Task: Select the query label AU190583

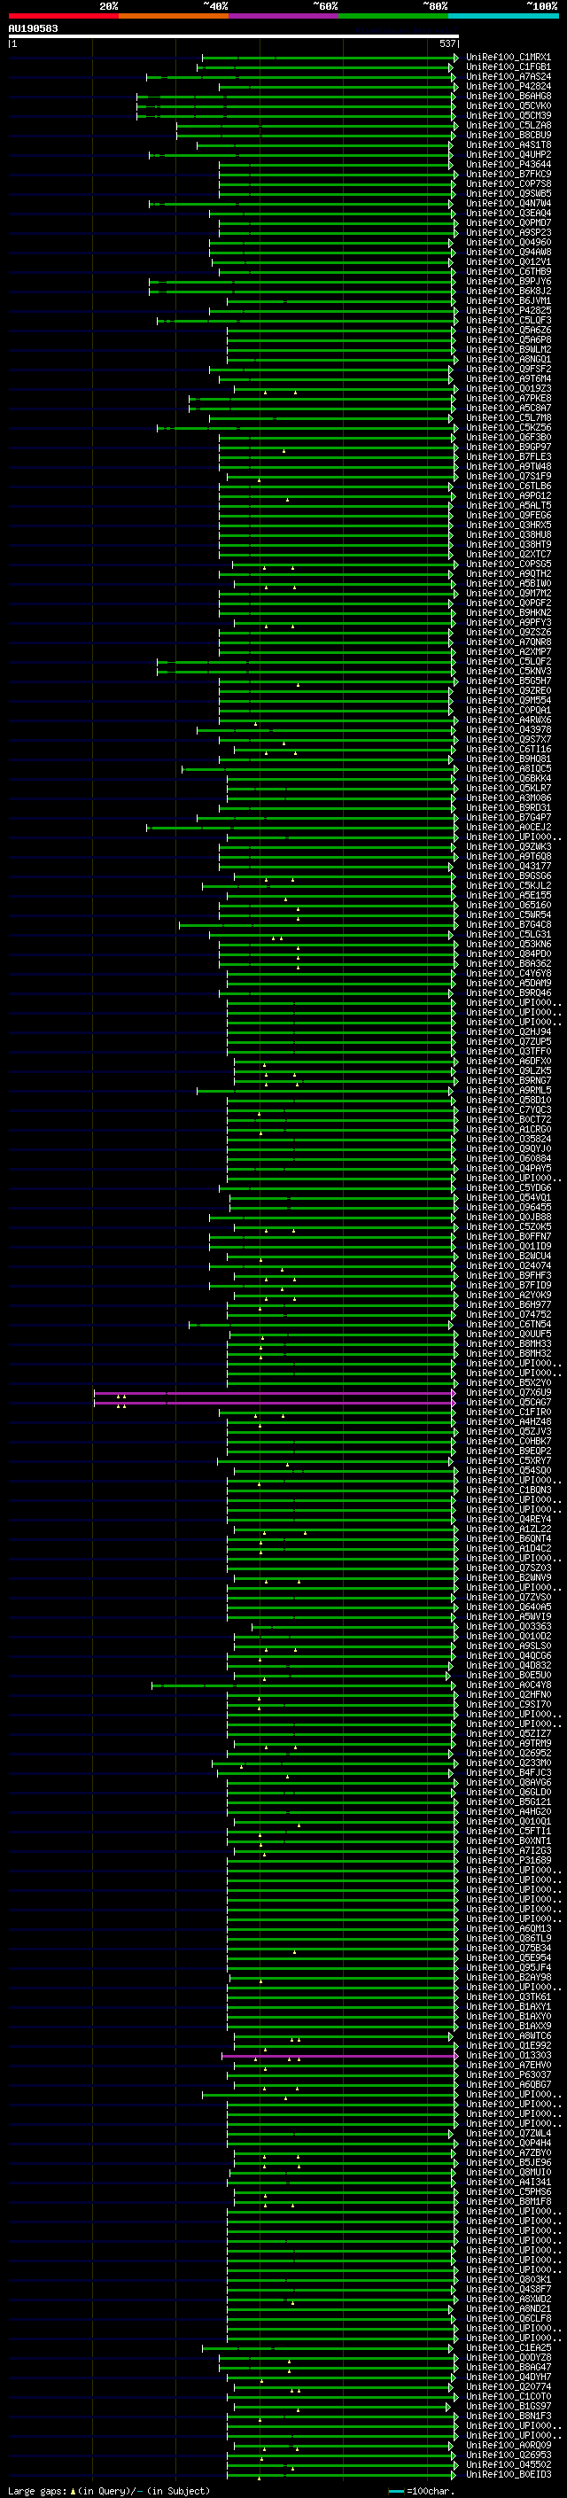Action: point(33,29)
